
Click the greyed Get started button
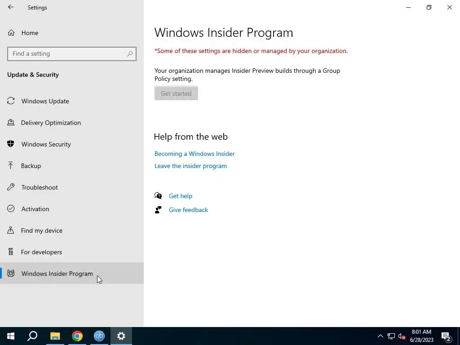[176, 93]
